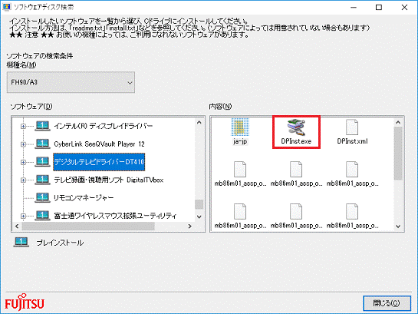This screenshot has width=418, height=314.
Task: Select テレビ録画・視聴用ソフト DigitalTVbox entry
Action: point(108,180)
